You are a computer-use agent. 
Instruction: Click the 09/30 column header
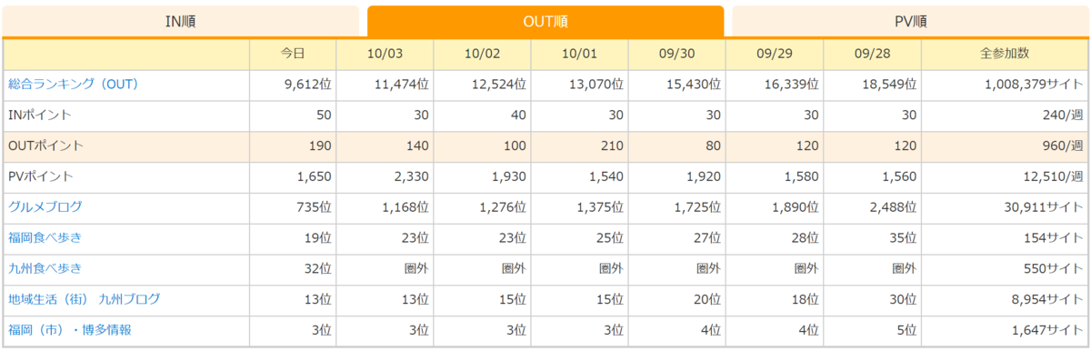(677, 54)
